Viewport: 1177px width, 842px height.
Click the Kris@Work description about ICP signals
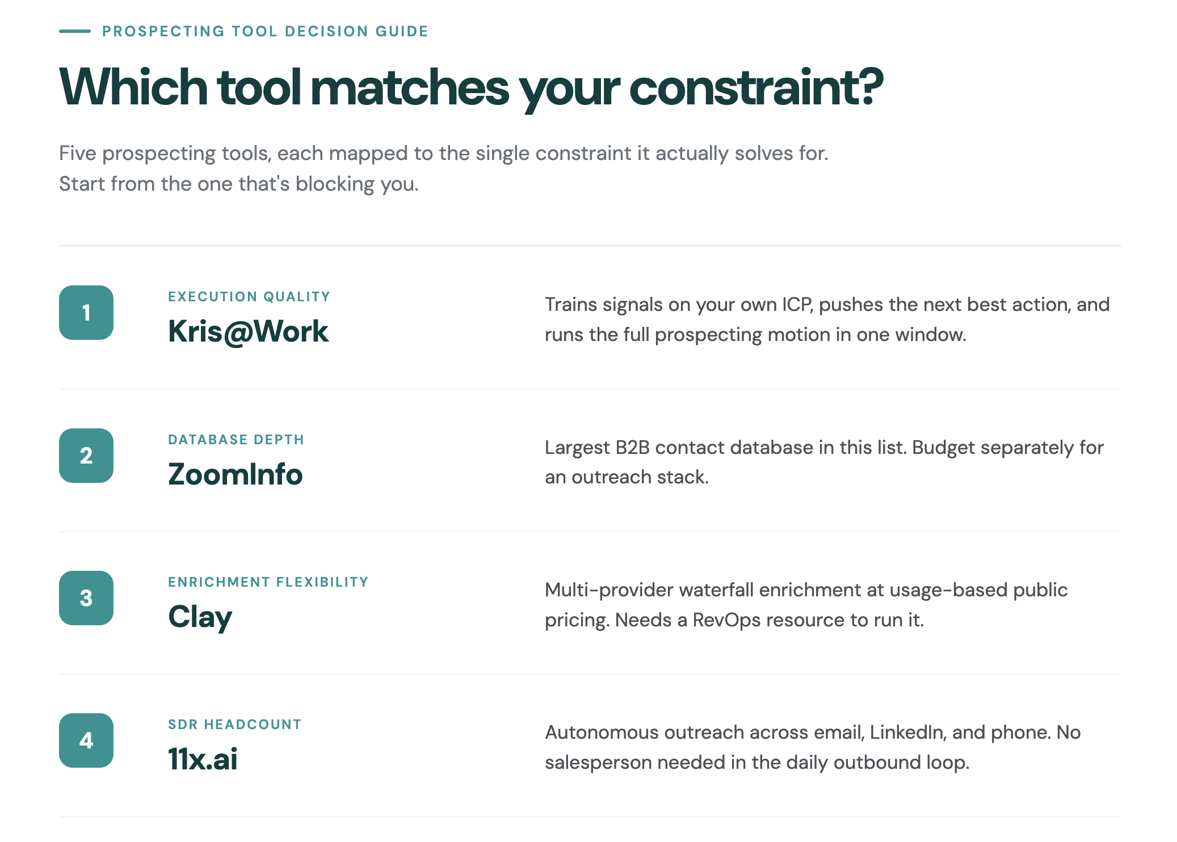click(x=827, y=319)
